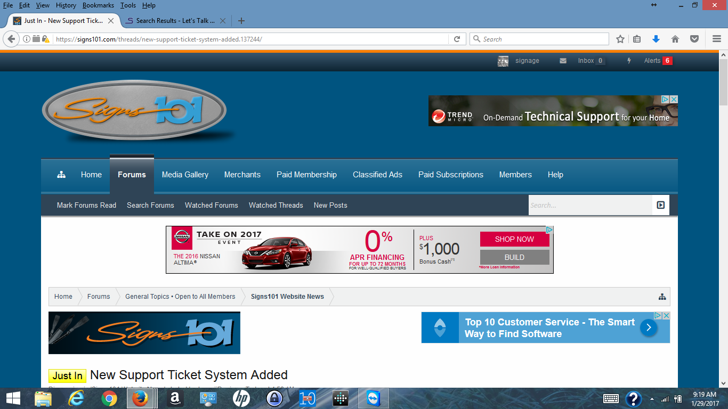Screen dimensions: 728x409
Task: Click the browser Search box
Action: pyautogui.click(x=539, y=39)
